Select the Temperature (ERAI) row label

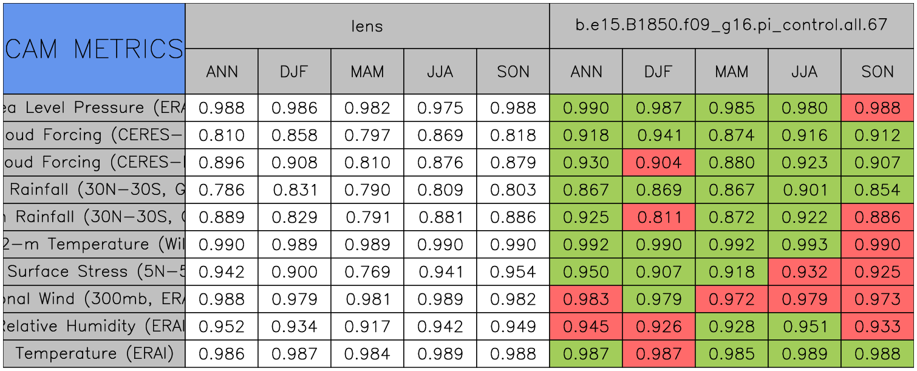coord(94,353)
